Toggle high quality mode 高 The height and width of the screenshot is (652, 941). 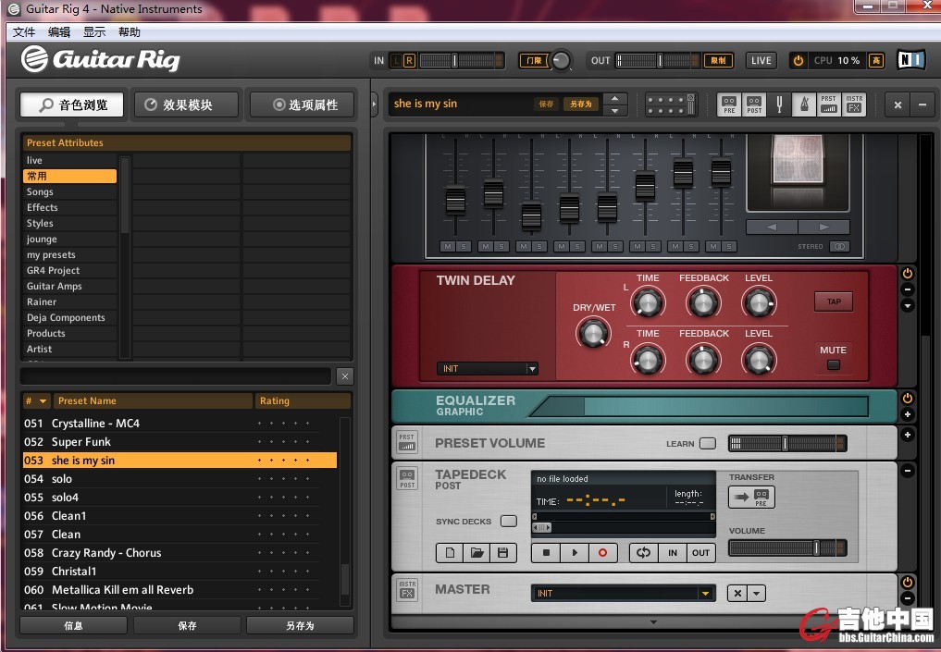tap(876, 61)
